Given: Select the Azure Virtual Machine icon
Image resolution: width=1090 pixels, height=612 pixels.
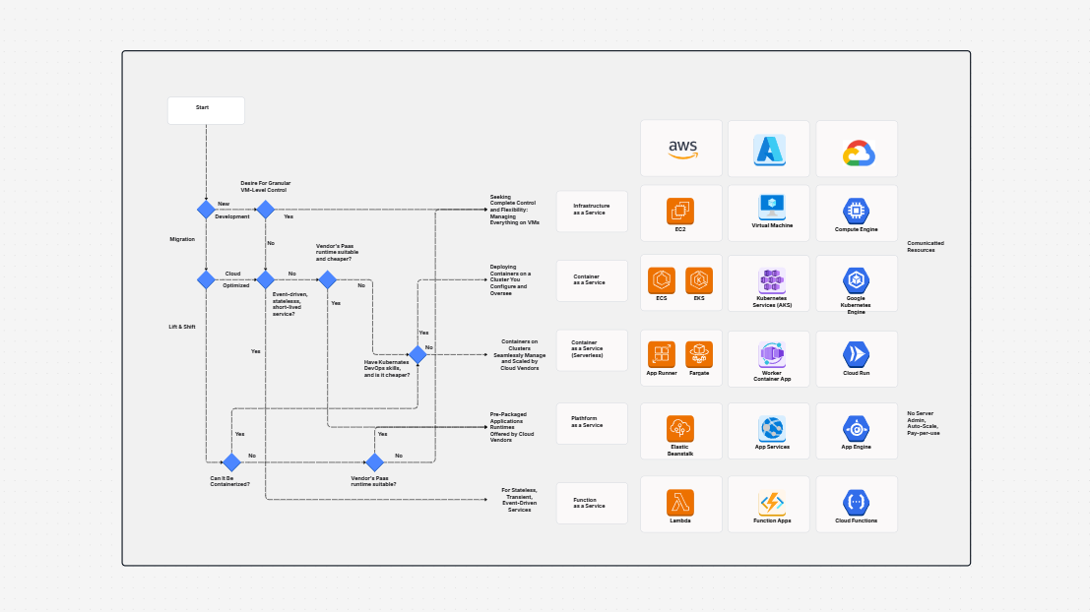Looking at the screenshot, I should (772, 207).
